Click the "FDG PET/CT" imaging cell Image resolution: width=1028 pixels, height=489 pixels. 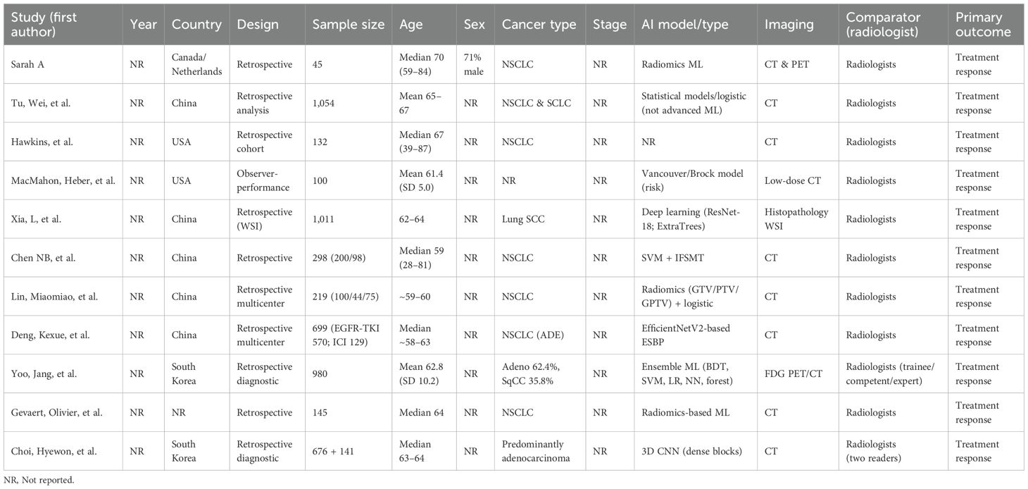tap(792, 374)
